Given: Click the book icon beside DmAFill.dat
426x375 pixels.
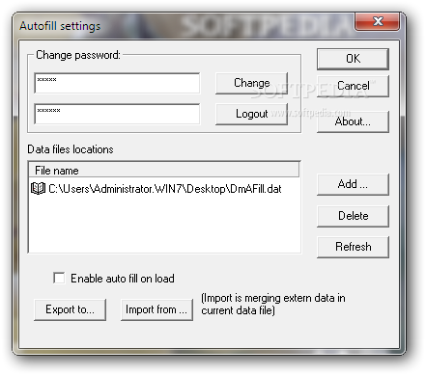Looking at the screenshot, I should pos(38,189).
